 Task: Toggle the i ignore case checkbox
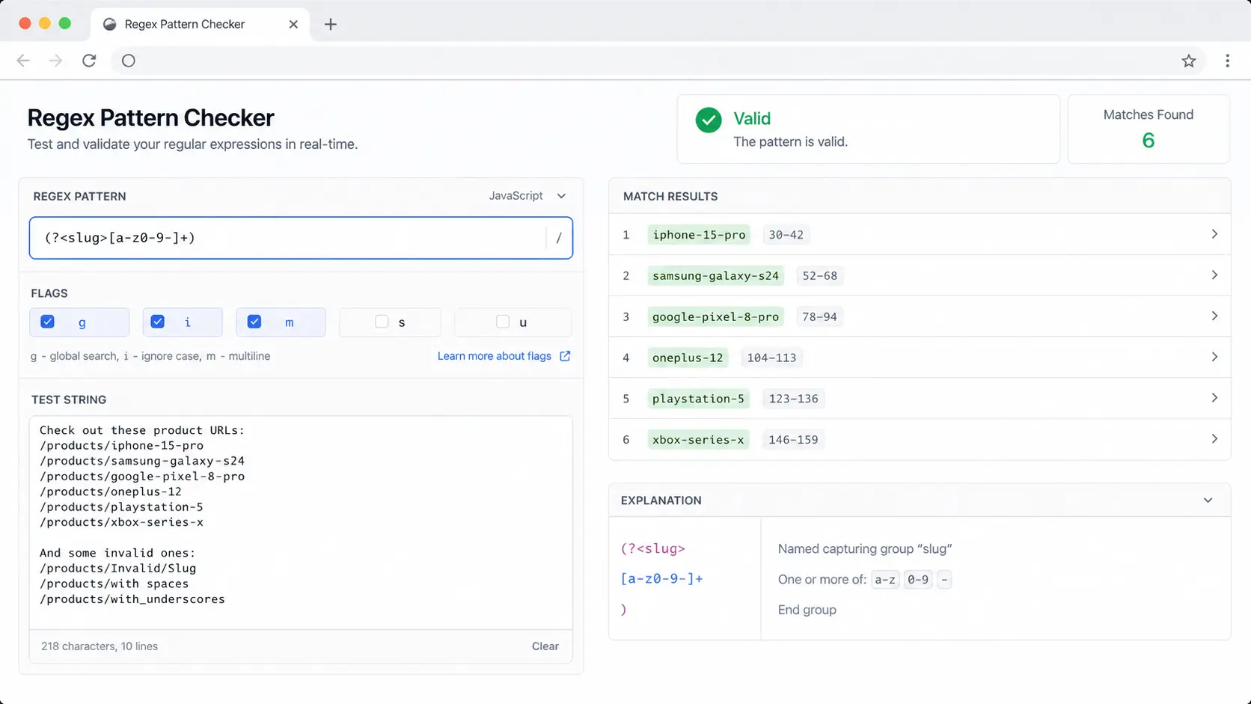tap(157, 322)
